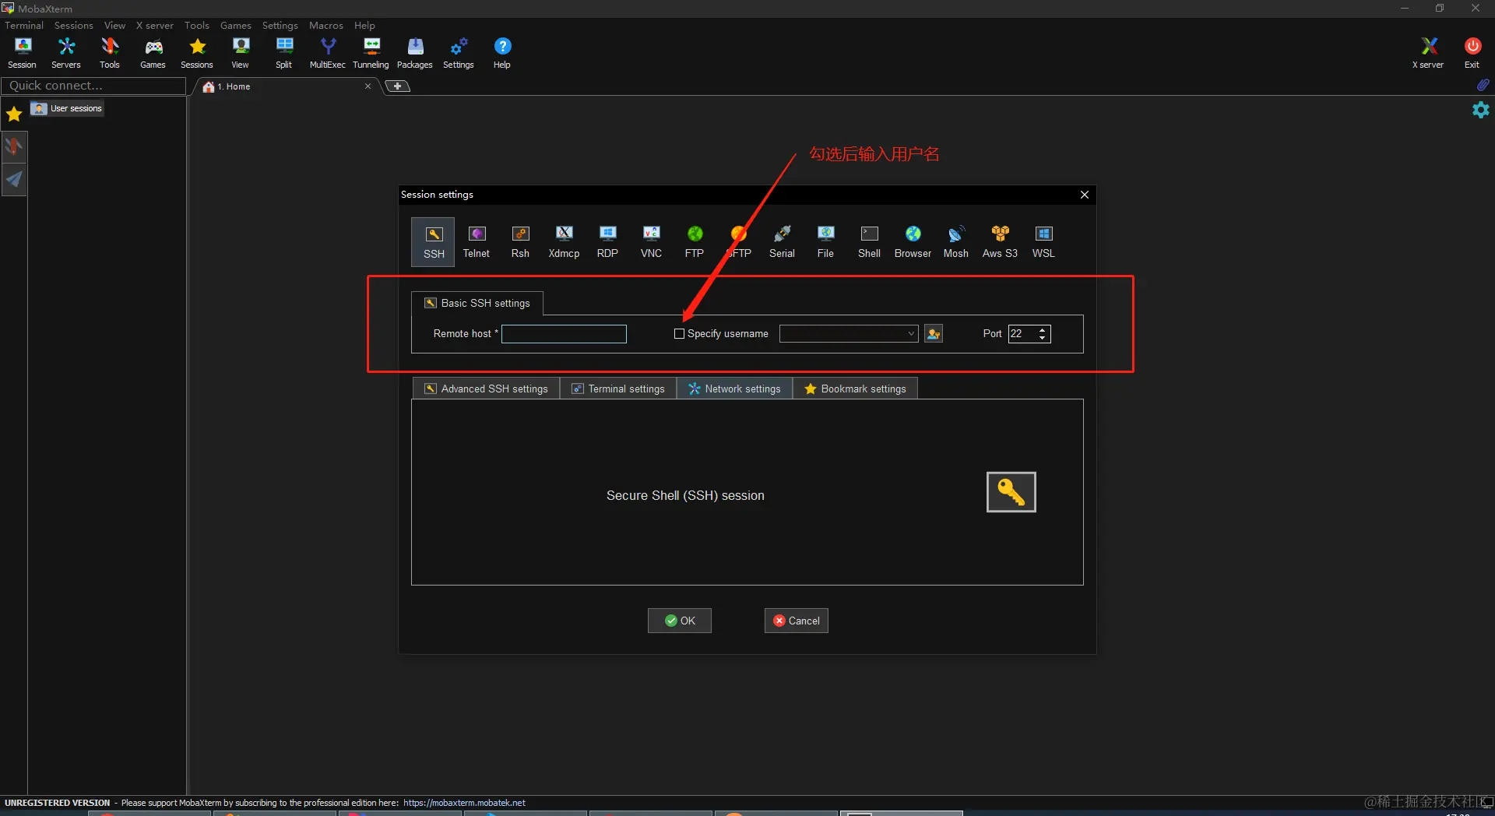Open Packages from the toolbar
Screen dimensions: 1495x816
415,53
